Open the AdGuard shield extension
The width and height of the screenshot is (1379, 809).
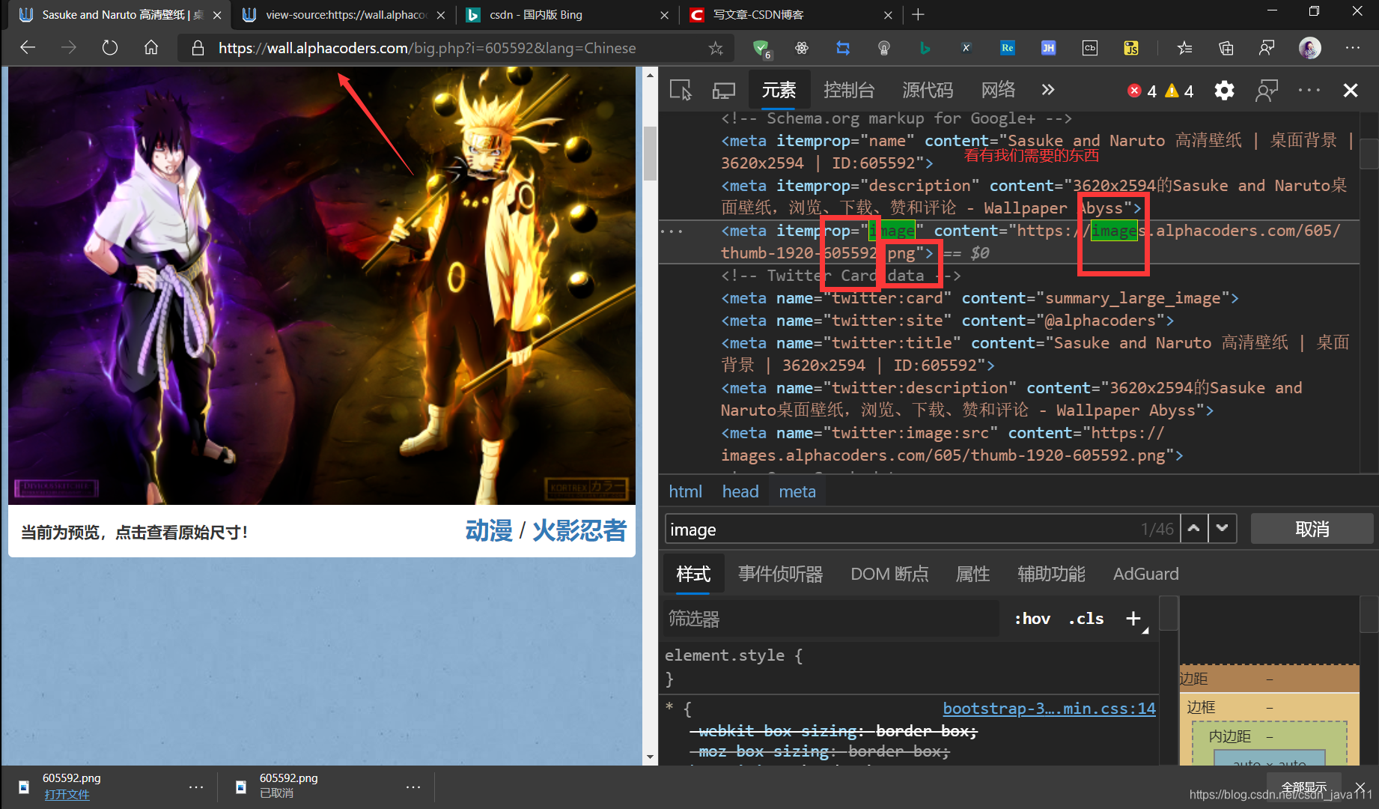pos(761,48)
